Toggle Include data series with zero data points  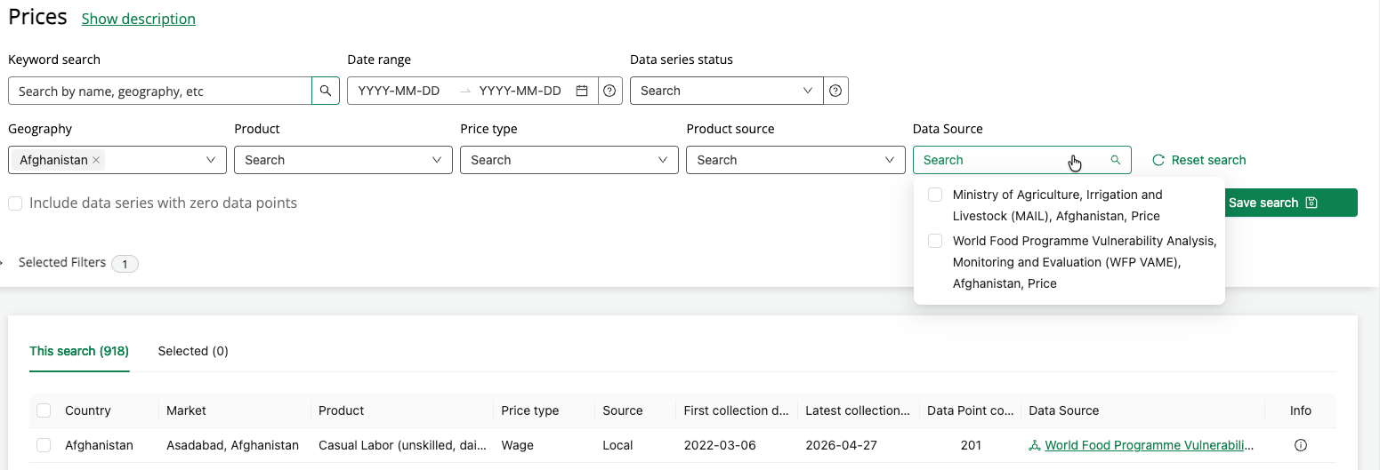point(15,203)
